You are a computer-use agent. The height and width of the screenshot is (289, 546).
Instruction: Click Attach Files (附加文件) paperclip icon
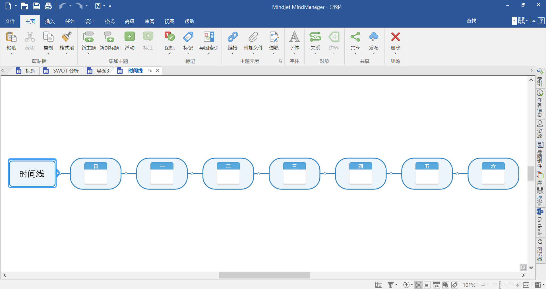[253, 37]
